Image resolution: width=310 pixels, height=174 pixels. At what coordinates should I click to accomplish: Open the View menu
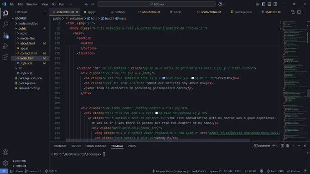click(x=45, y=4)
